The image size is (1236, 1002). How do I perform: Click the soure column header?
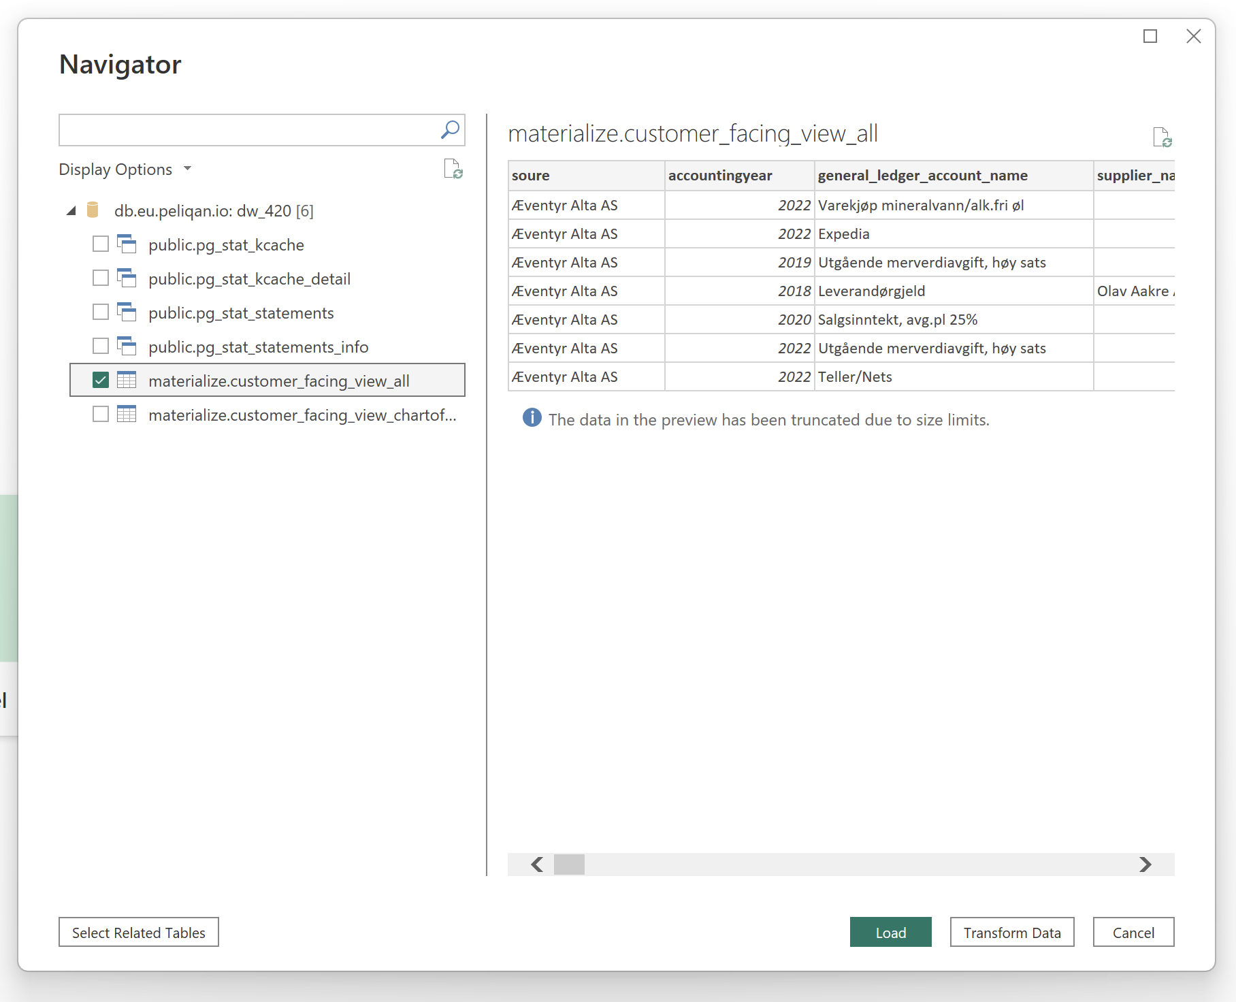[x=586, y=176]
